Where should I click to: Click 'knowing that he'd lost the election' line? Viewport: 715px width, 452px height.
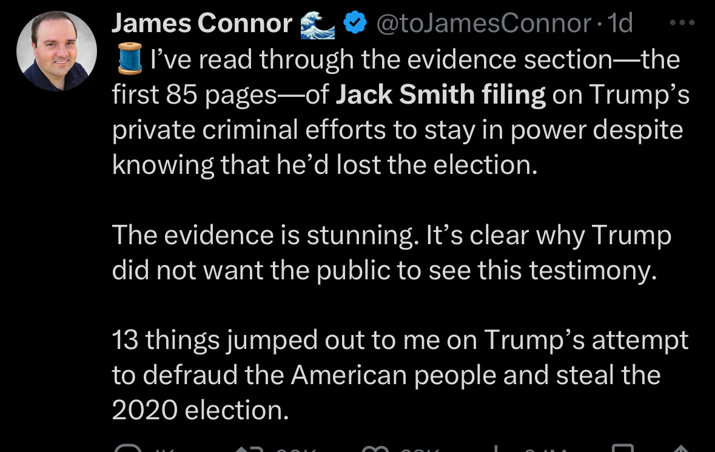pos(324,165)
